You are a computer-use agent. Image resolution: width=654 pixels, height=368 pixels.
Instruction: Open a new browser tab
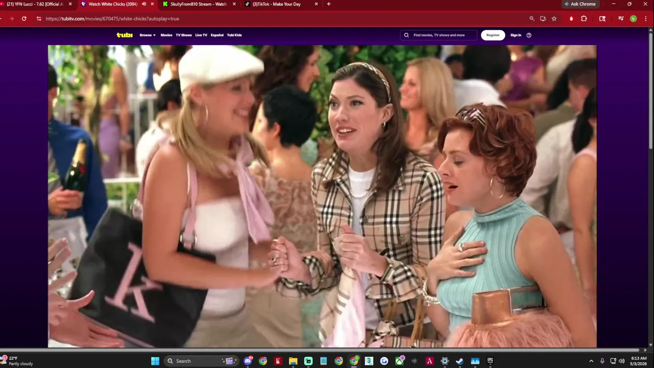pyautogui.click(x=329, y=4)
